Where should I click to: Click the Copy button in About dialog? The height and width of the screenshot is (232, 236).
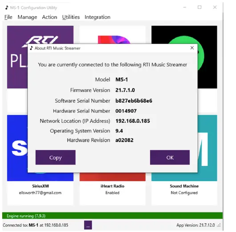[56, 157]
